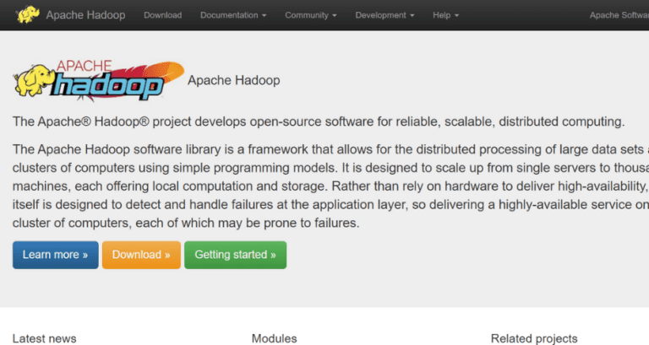Click the Apache Hadoop title beside the logo

(233, 81)
